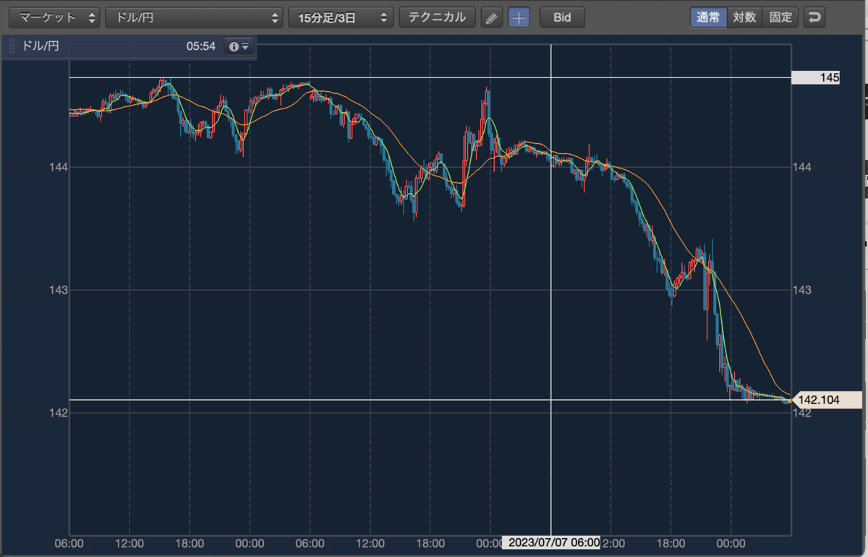Click the 145 horizontal line price label
This screenshot has height=557, width=868.
(816, 77)
